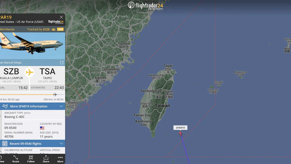Open the aircraft photo thumbnail
Image resolution: width=291 pixels, height=164 pixels.
pyautogui.click(x=32, y=46)
